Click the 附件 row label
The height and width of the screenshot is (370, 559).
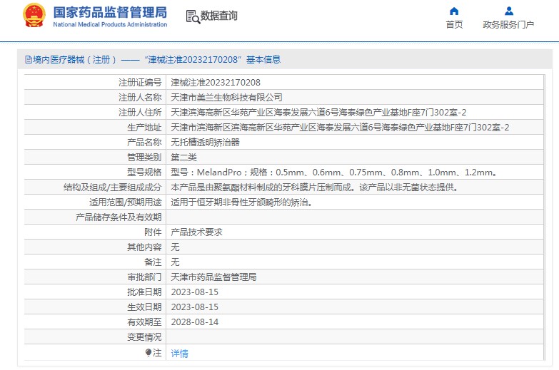153,232
